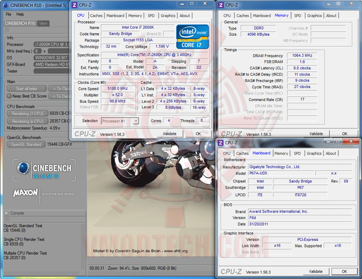
Task: Click the Rendering (1 CPU) button
Action: click(x=28, y=113)
